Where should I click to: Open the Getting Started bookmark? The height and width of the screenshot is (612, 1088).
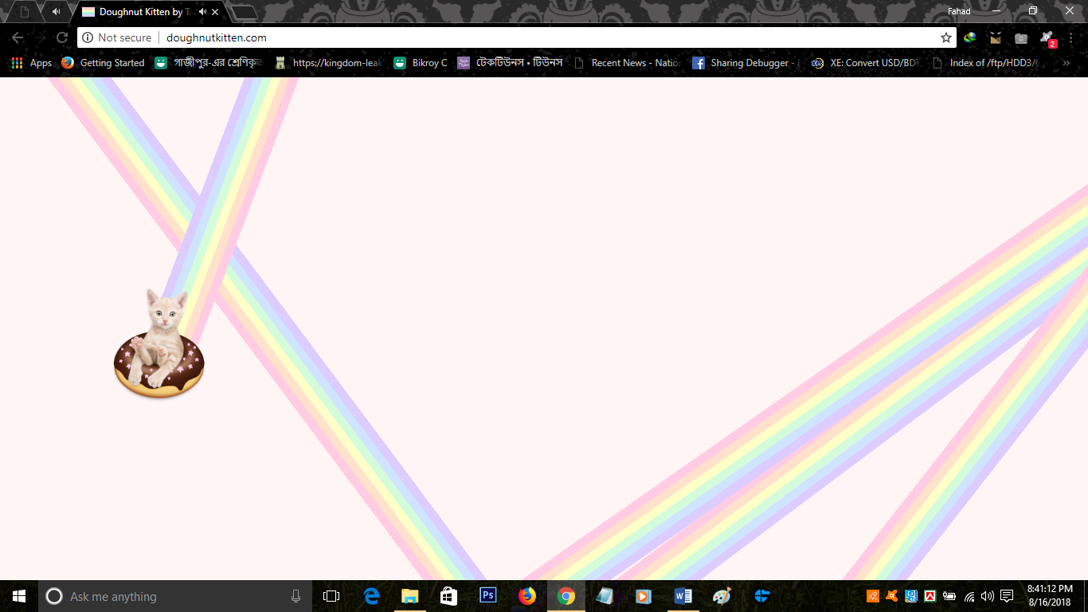click(104, 63)
